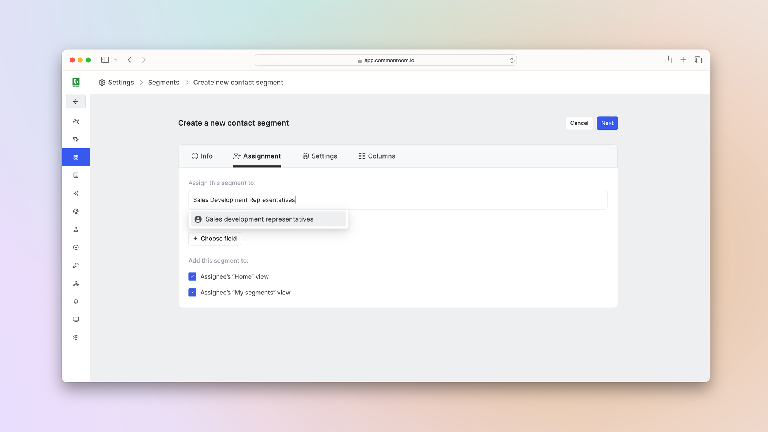Click the Cancel button

click(579, 123)
